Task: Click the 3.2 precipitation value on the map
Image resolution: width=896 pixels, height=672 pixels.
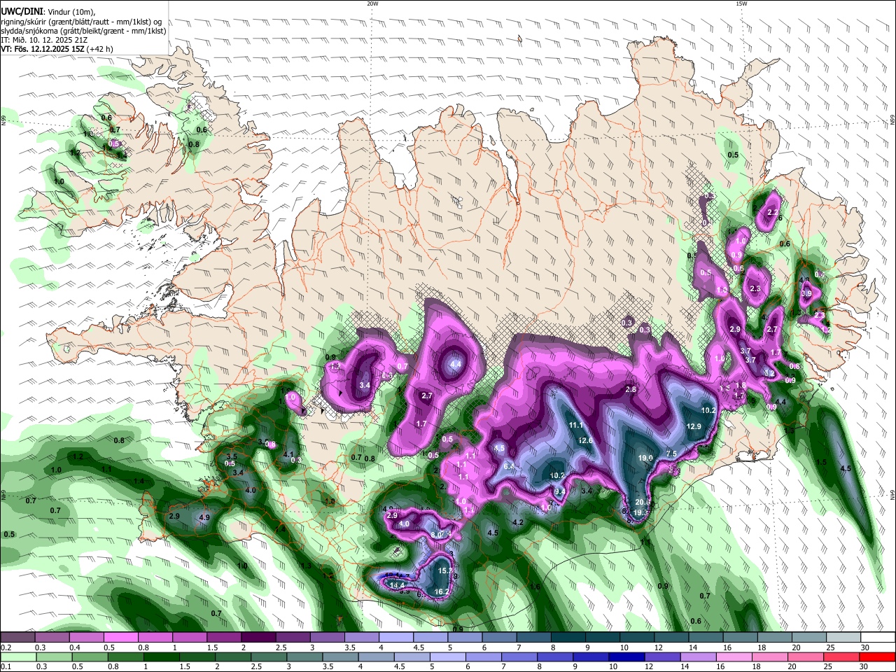Action: pos(769,373)
